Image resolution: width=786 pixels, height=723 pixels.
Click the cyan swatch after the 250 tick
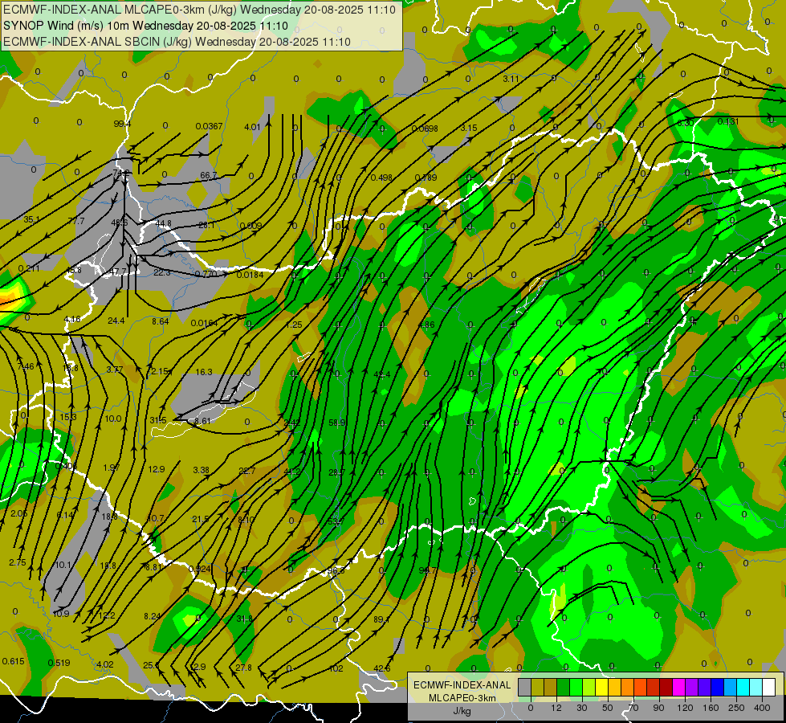743,687
